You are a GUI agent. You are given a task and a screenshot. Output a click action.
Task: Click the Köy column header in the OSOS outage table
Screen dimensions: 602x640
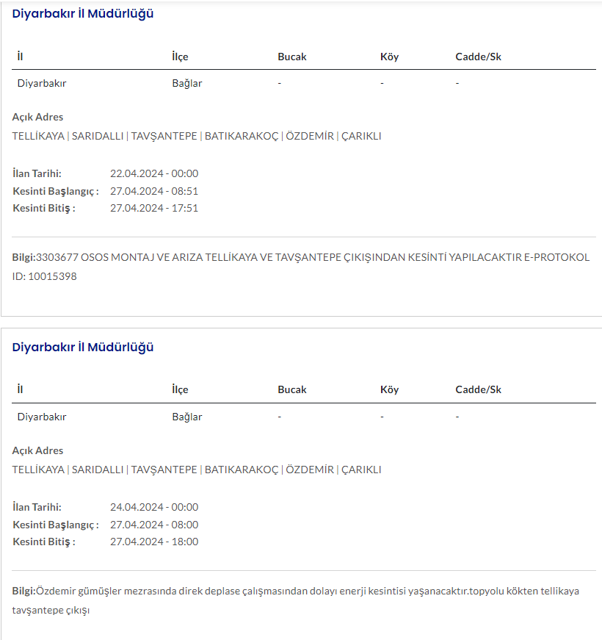pyautogui.click(x=389, y=57)
